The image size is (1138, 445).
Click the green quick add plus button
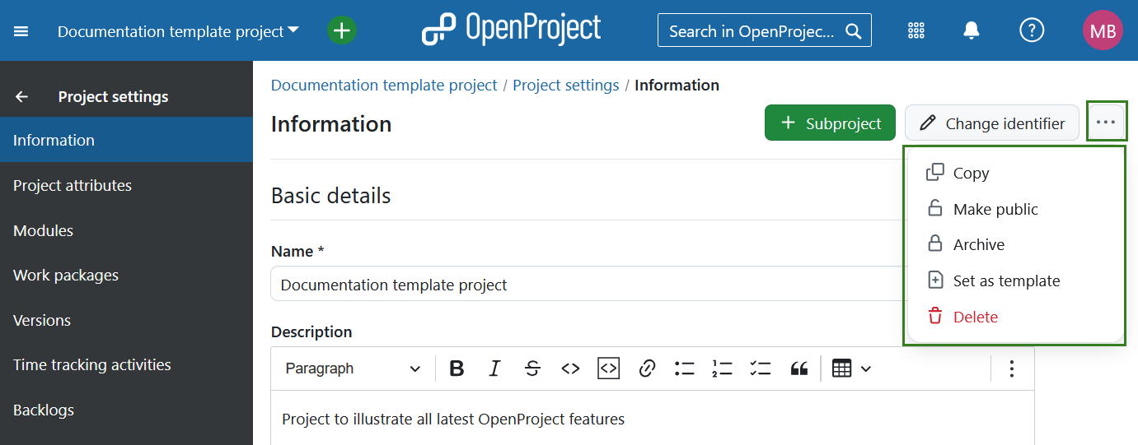tap(342, 31)
